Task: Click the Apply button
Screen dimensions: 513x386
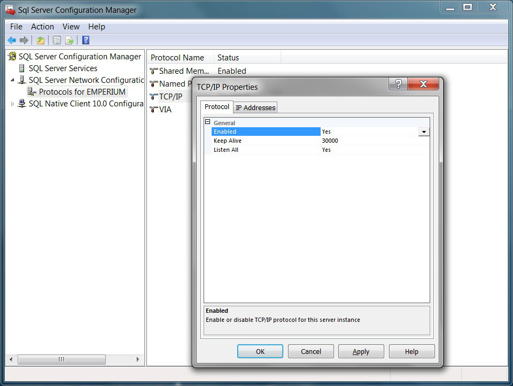Action: [361, 351]
